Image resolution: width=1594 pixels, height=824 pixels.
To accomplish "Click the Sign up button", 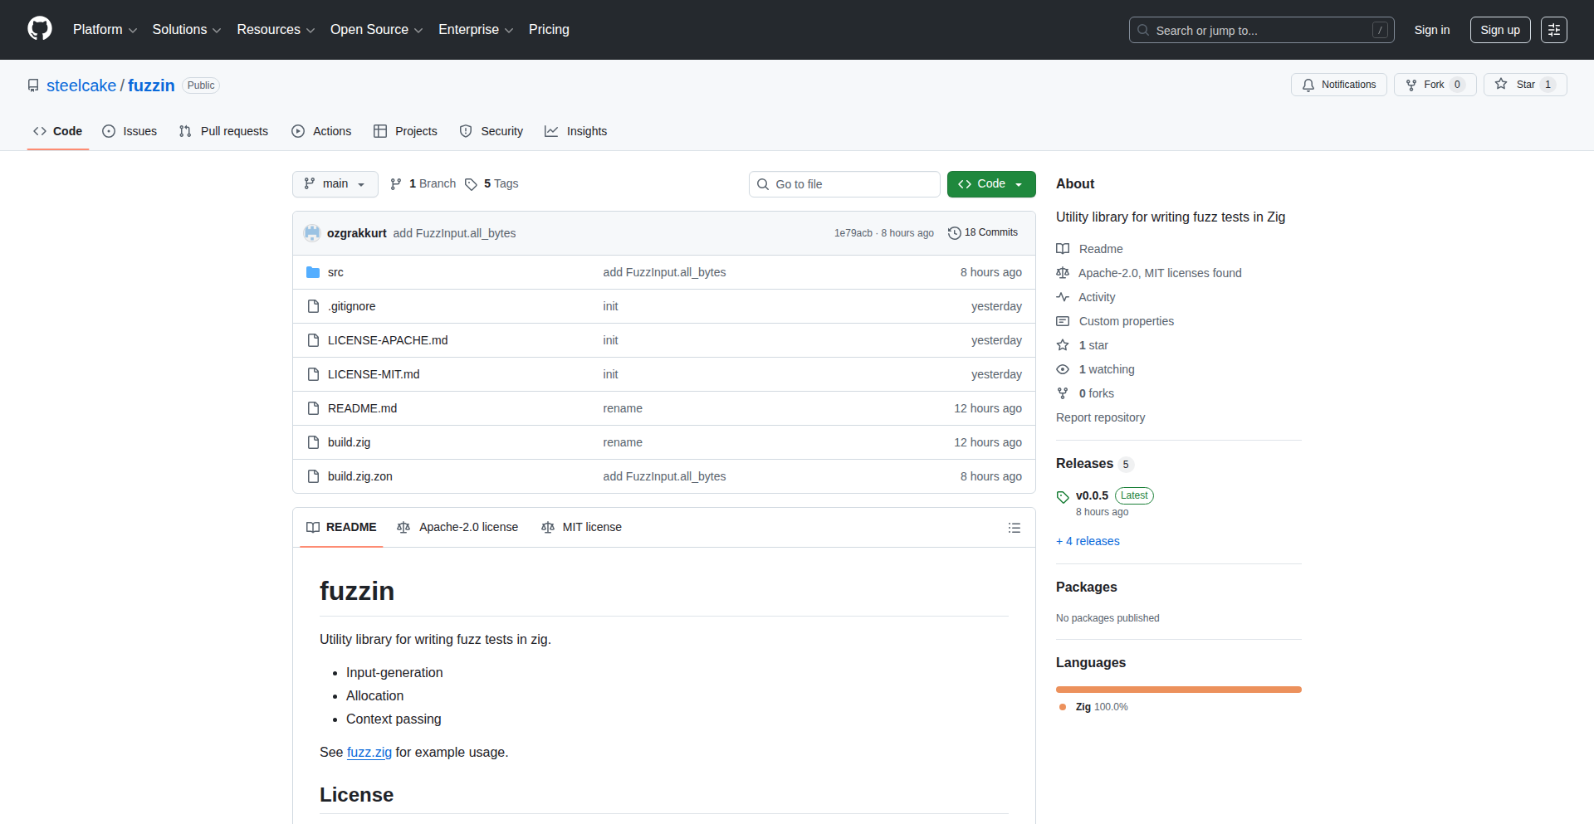I will tap(1499, 30).
